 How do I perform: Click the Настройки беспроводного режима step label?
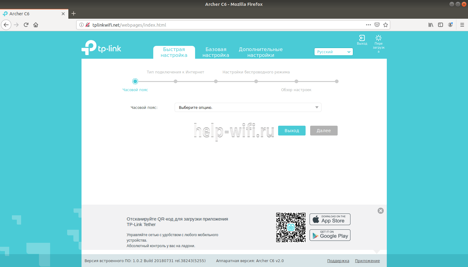click(256, 72)
